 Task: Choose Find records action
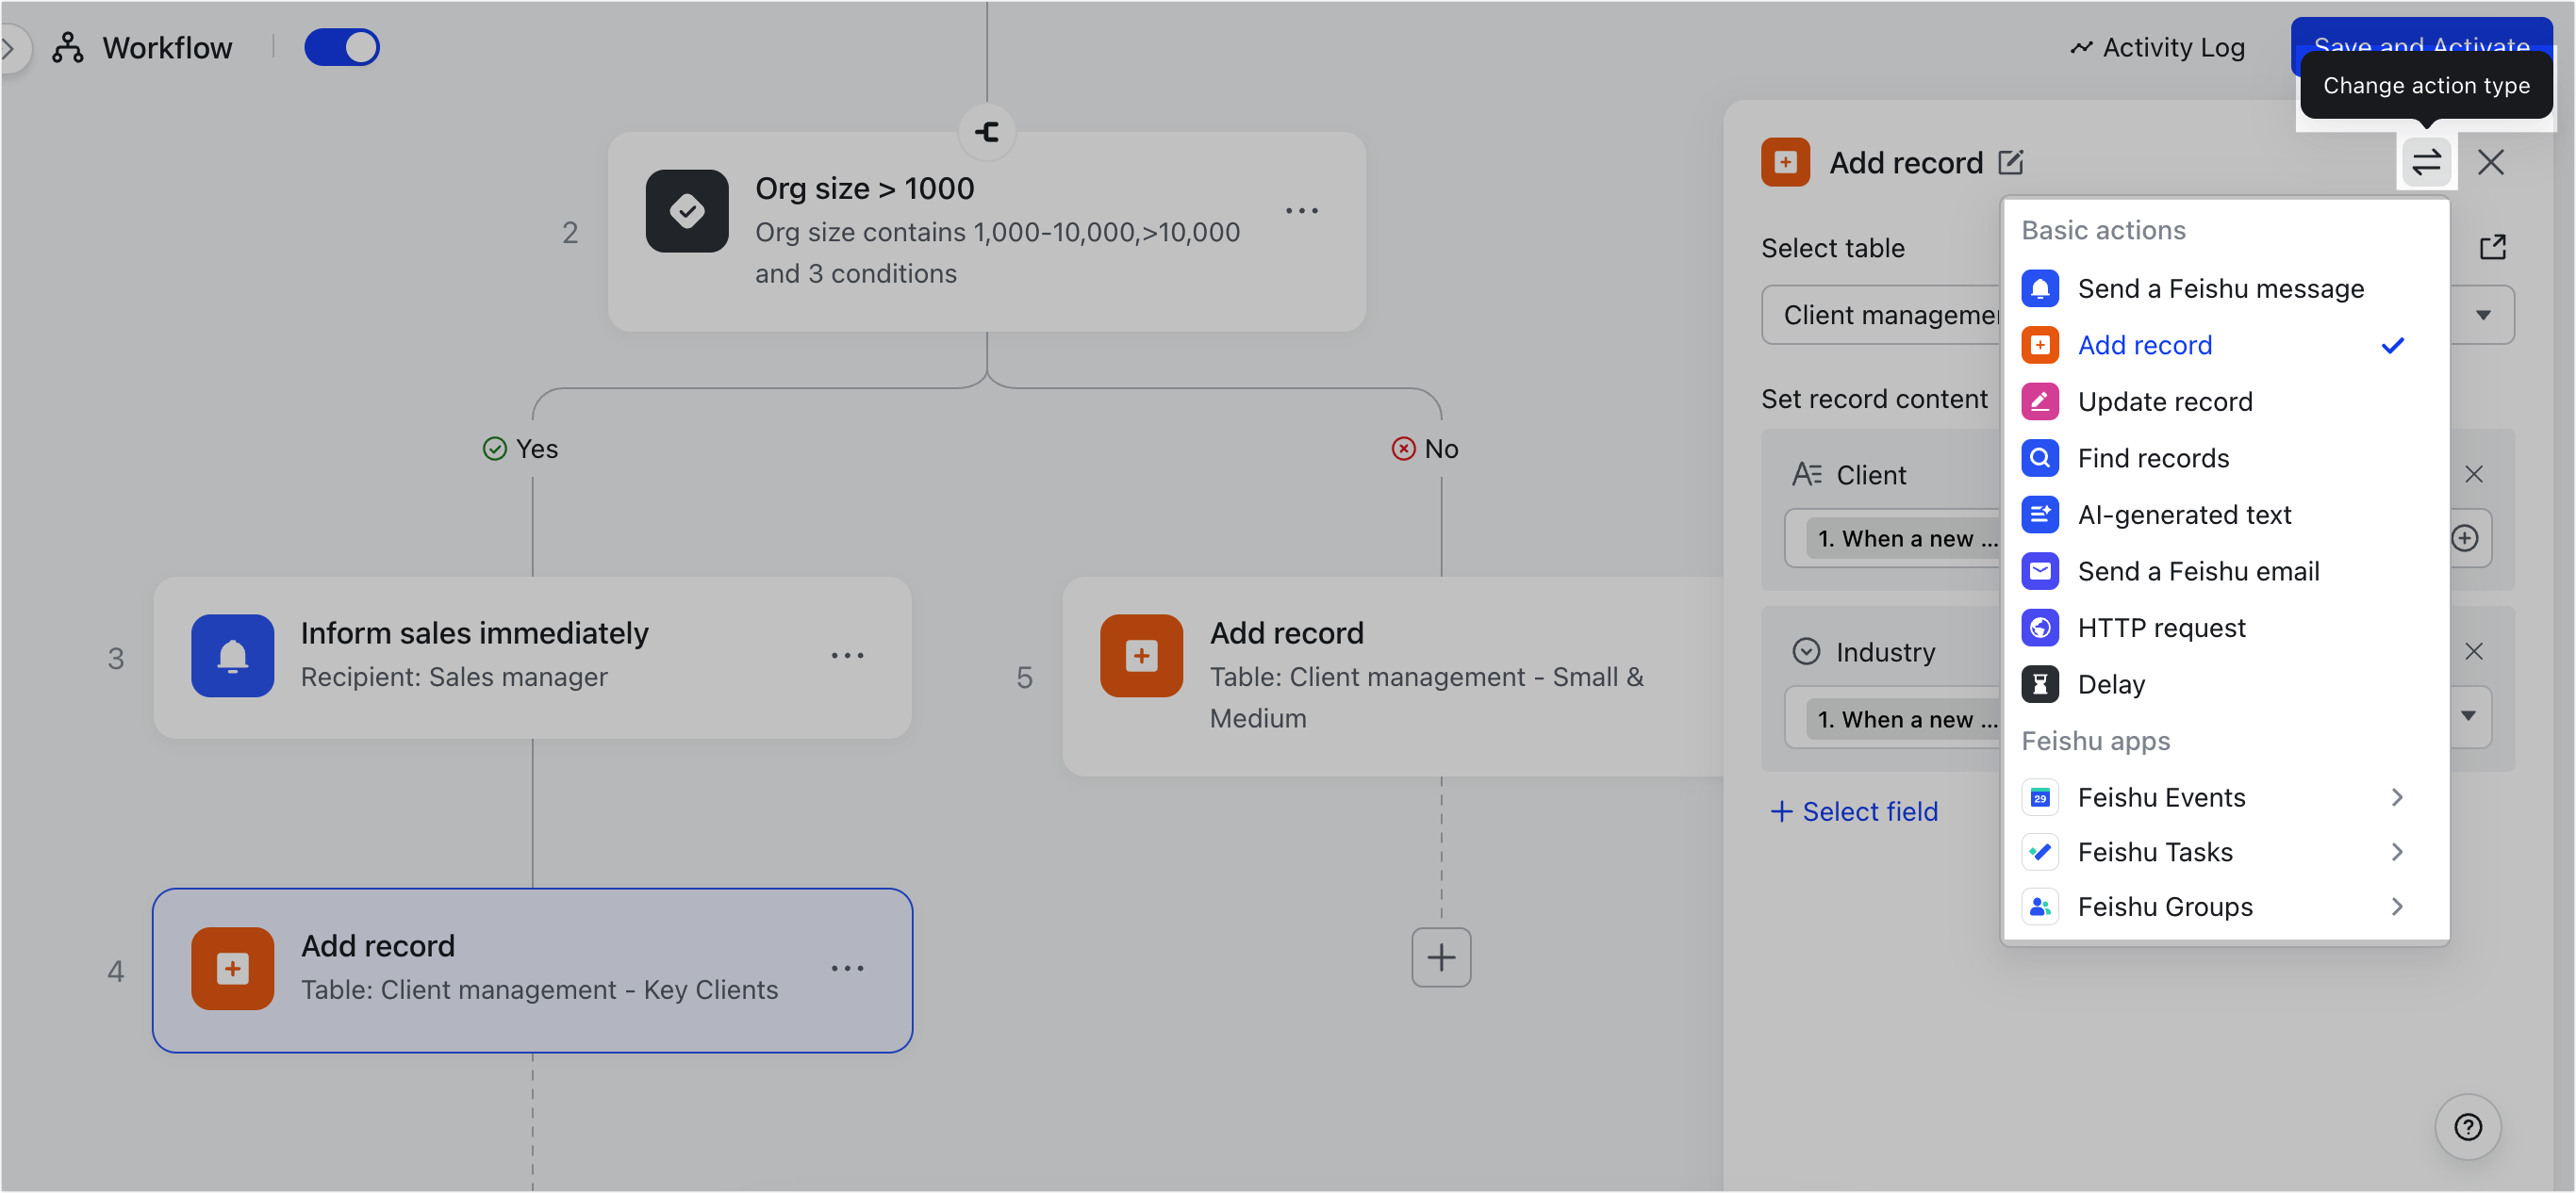(2225, 459)
